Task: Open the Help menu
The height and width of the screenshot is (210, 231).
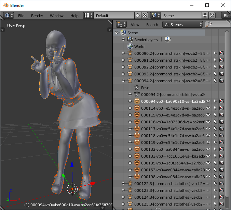Action: point(74,16)
